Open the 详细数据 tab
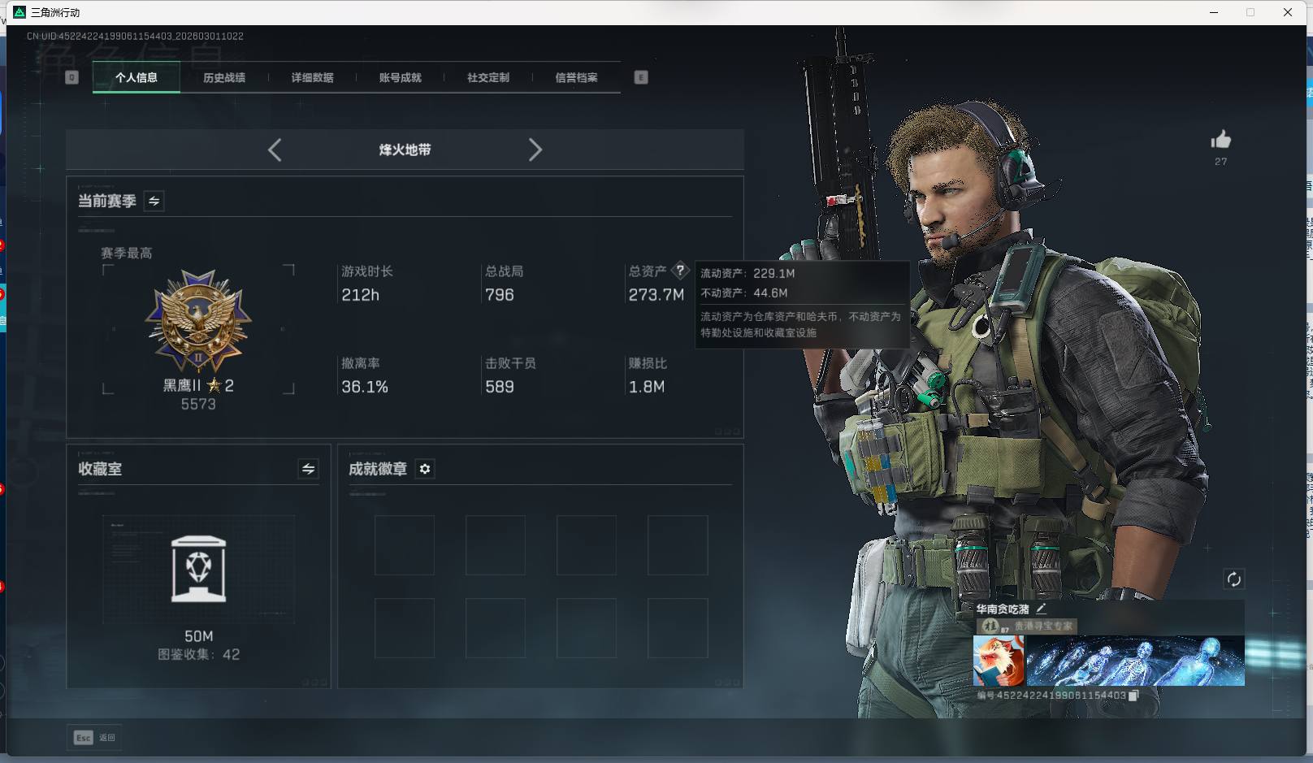The height and width of the screenshot is (763, 1313). tap(312, 77)
